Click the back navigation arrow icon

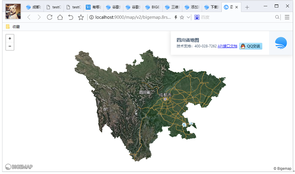pos(29,17)
